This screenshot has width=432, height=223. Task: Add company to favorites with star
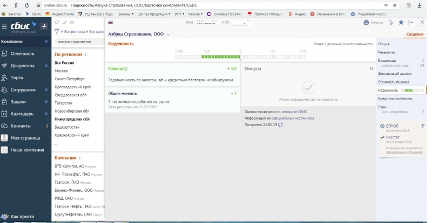pyautogui.click(x=401, y=23)
